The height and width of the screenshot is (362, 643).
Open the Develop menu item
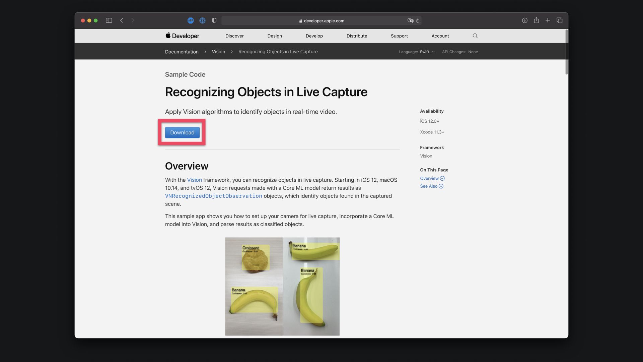pos(314,36)
